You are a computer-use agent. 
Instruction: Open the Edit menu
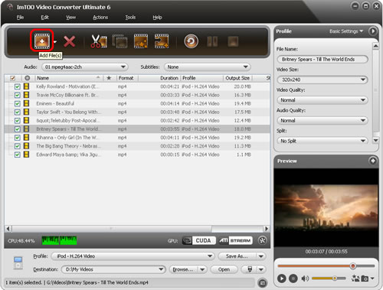44,18
